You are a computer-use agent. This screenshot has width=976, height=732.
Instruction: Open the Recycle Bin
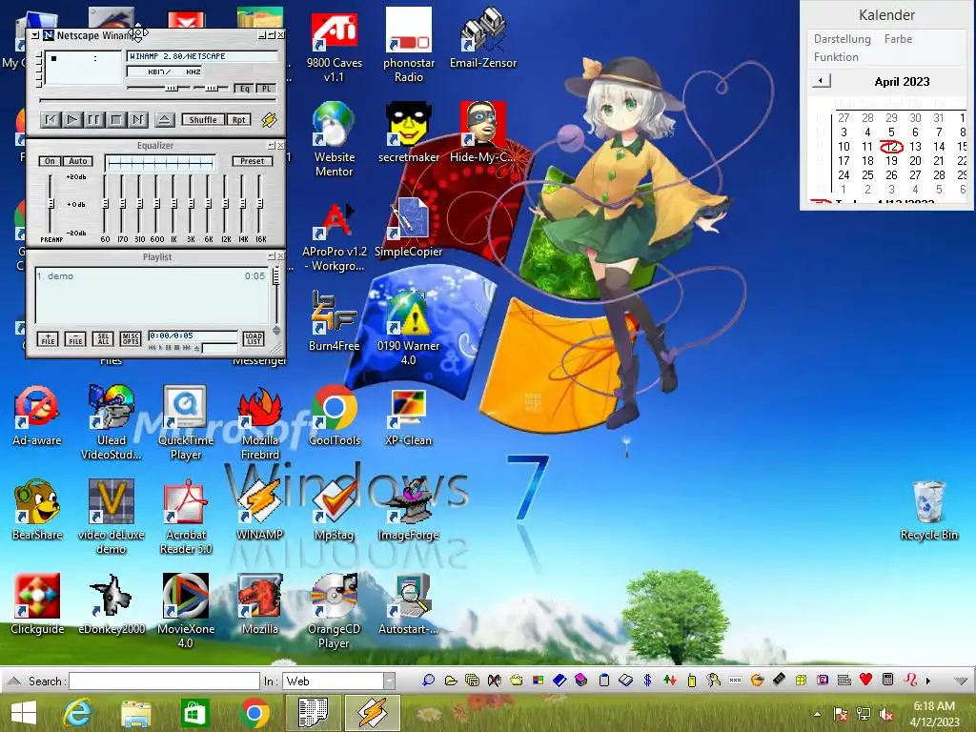click(x=928, y=509)
